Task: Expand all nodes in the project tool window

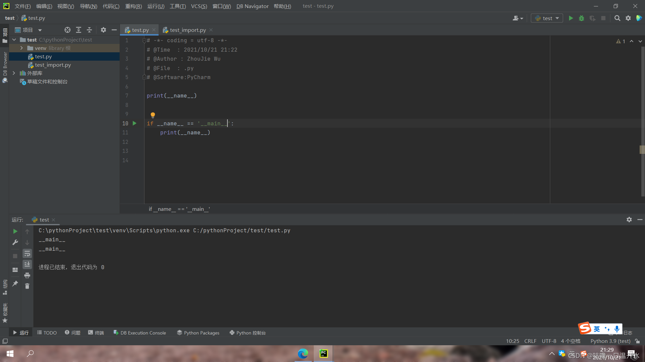Action: click(x=79, y=30)
